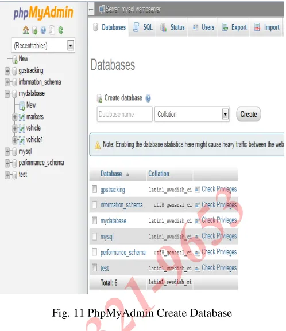Viewport: 286px width, 331px height.
Task: Click the Create button
Action: point(249,114)
